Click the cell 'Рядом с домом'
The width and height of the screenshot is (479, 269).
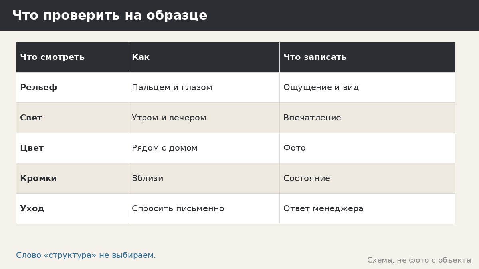pos(204,148)
